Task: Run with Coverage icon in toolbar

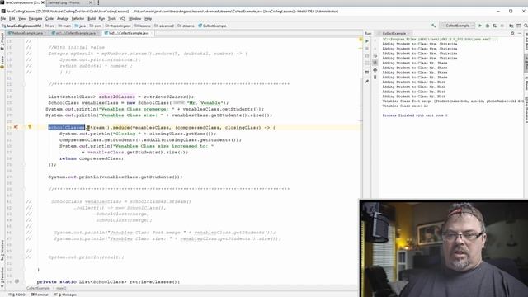Action: [x=495, y=26]
